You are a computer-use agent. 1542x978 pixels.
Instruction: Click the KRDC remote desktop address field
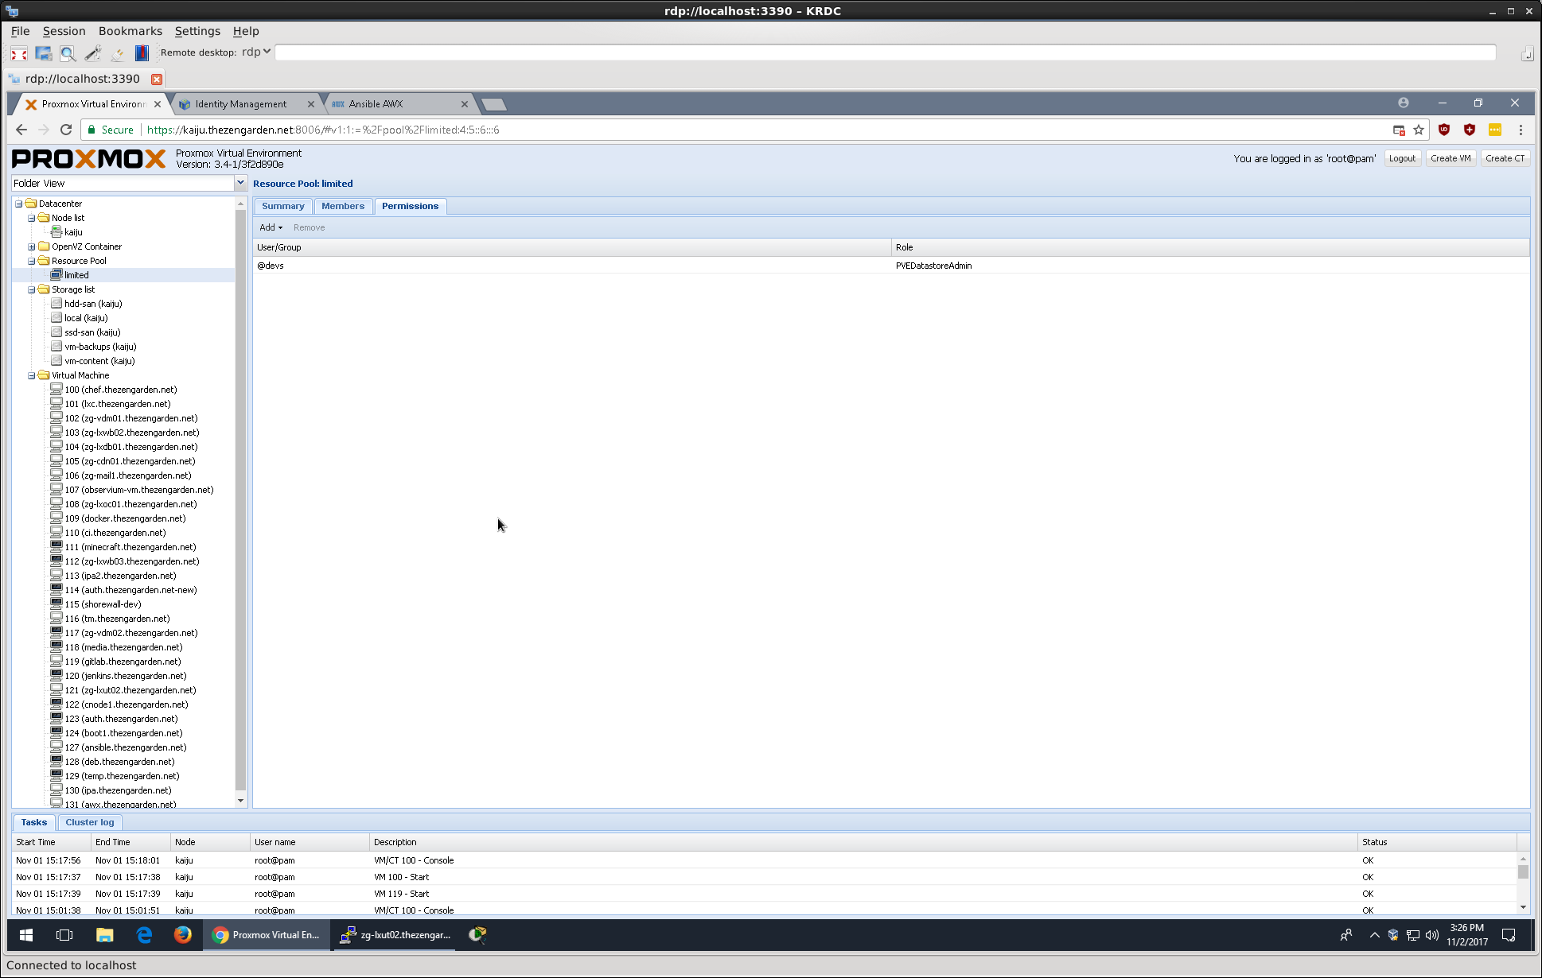[x=885, y=52]
